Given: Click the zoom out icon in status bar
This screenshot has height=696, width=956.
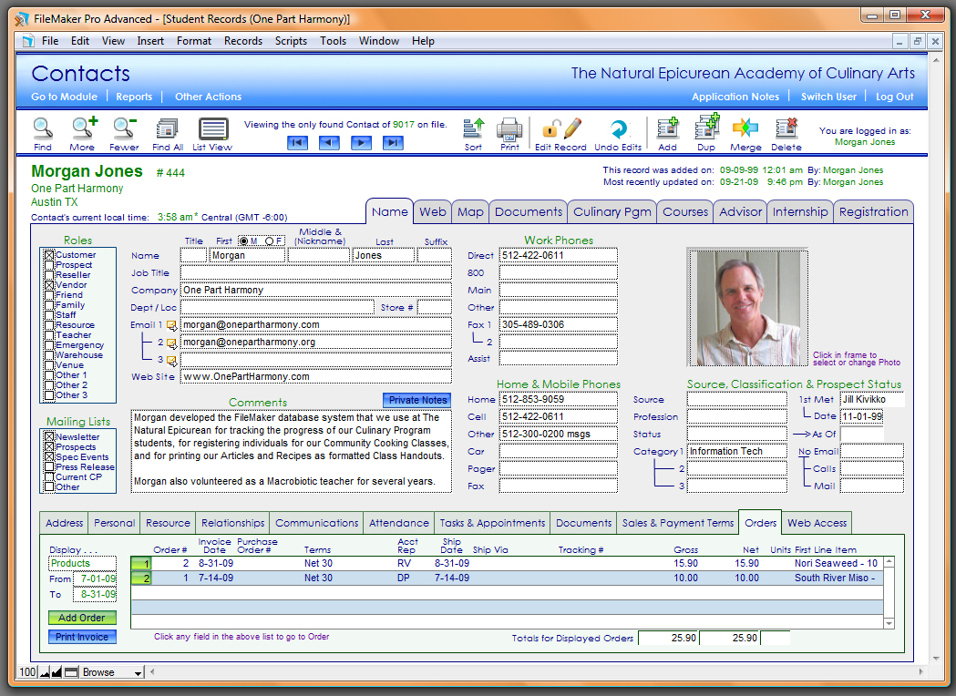Looking at the screenshot, I should coord(45,672).
